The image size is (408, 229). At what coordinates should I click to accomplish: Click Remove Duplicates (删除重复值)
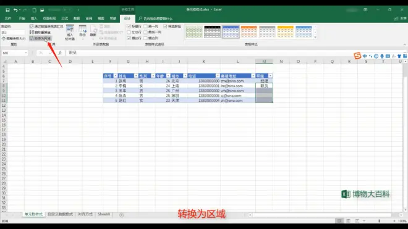tap(40, 32)
